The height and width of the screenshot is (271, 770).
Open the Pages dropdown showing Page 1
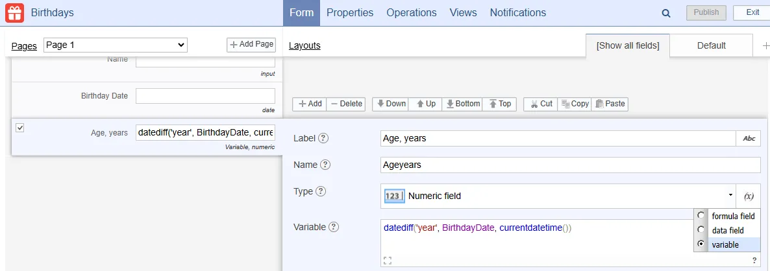116,45
